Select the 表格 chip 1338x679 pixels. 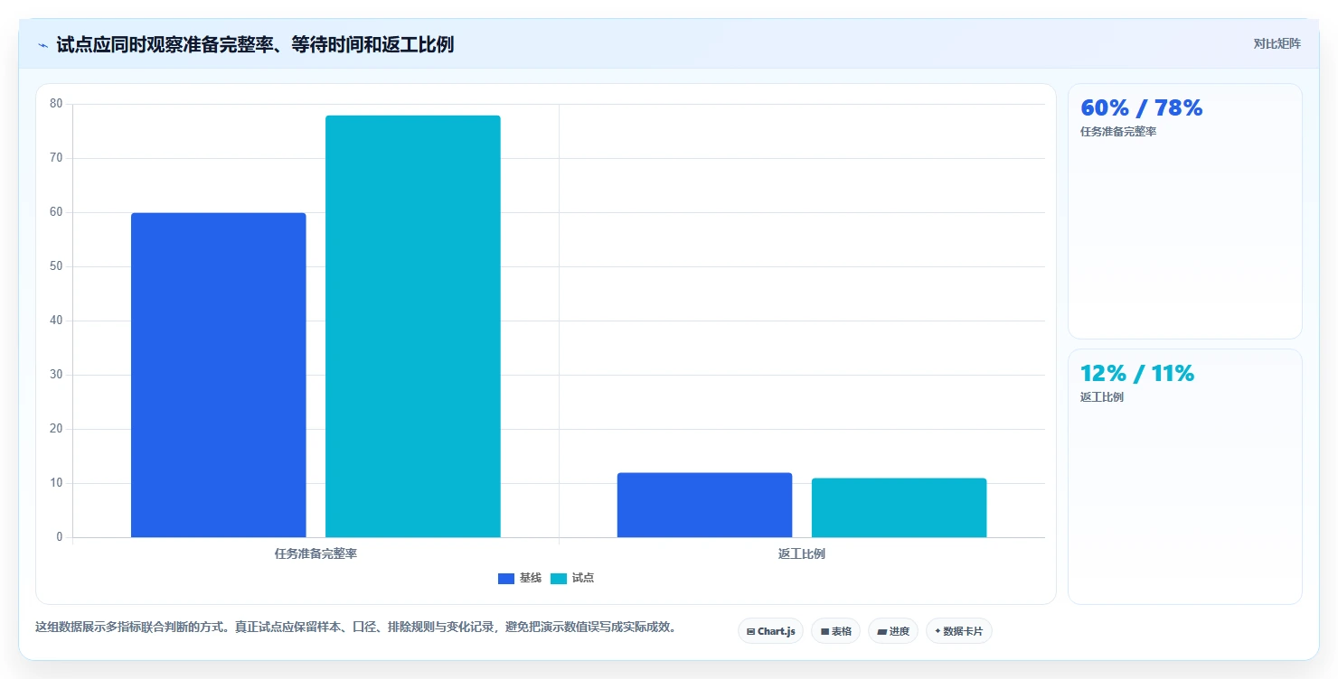(835, 631)
